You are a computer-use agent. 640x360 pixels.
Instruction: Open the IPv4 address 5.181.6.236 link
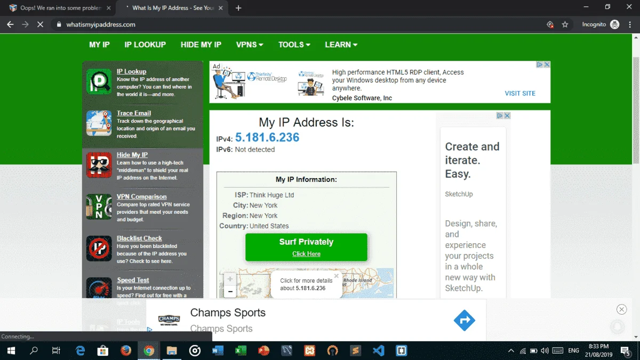pyautogui.click(x=267, y=138)
